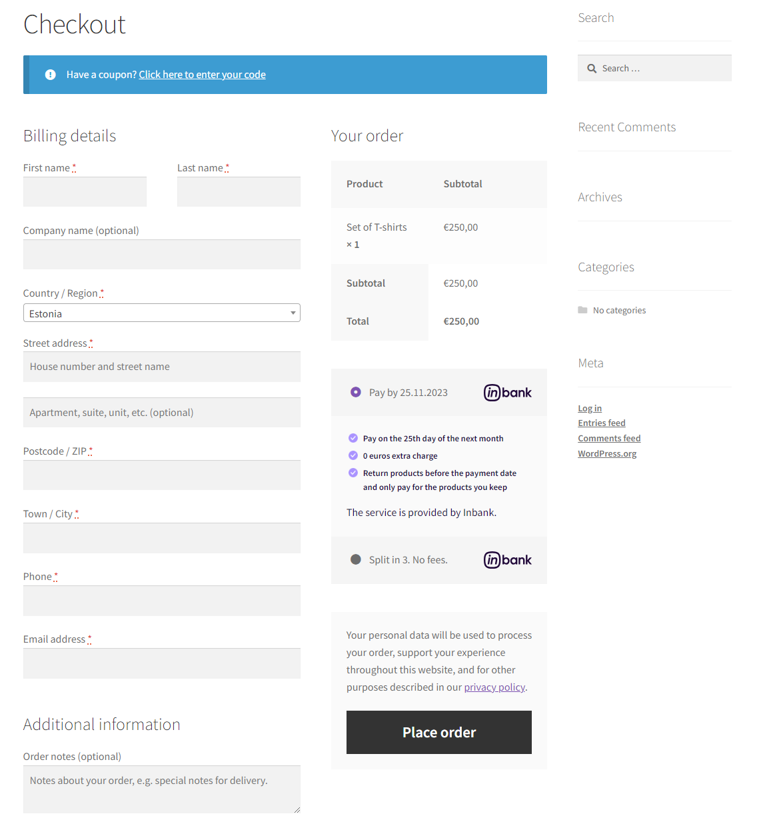
Task: Open the Entries feed link
Action: click(x=601, y=423)
